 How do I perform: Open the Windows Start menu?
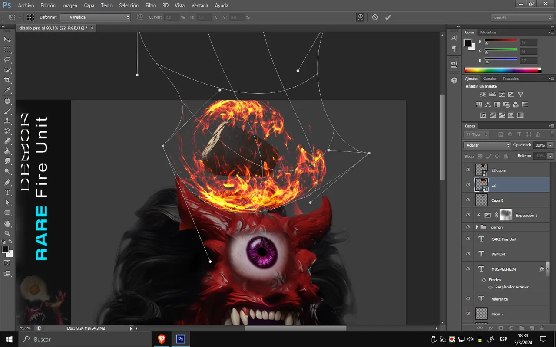(x=9, y=339)
